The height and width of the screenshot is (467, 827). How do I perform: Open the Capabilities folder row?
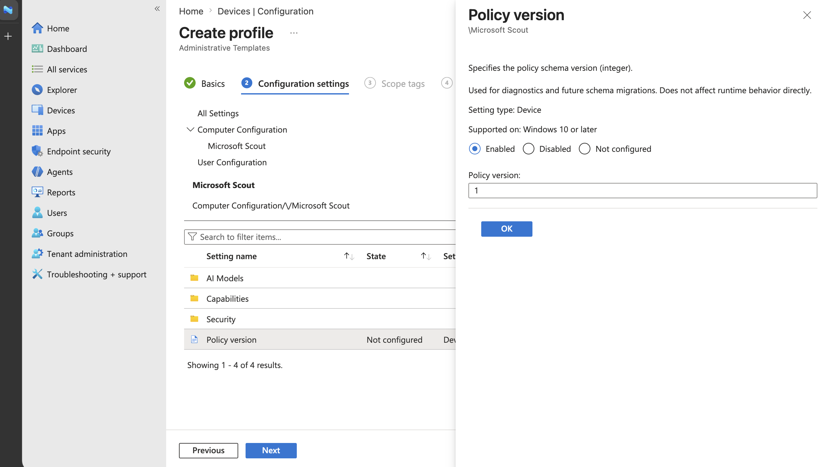coord(320,299)
